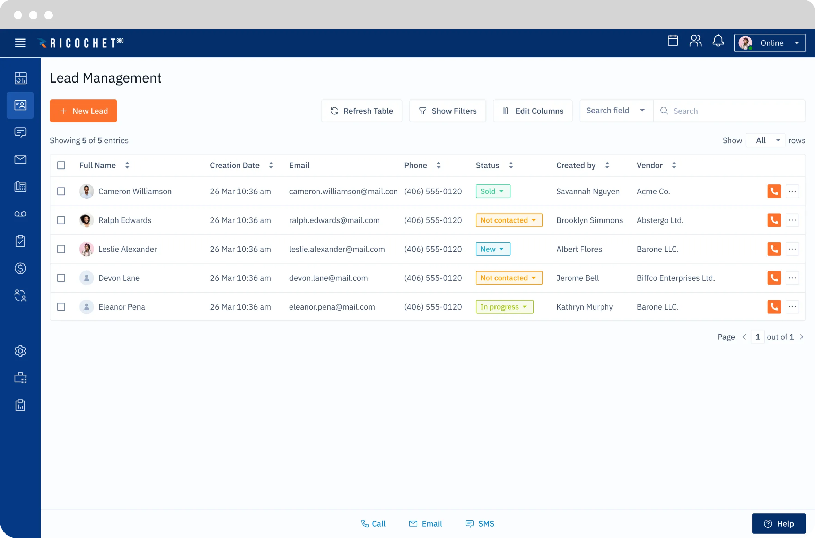The image size is (815, 538).
Task: Toggle the select-all header checkbox
Action: [61, 165]
